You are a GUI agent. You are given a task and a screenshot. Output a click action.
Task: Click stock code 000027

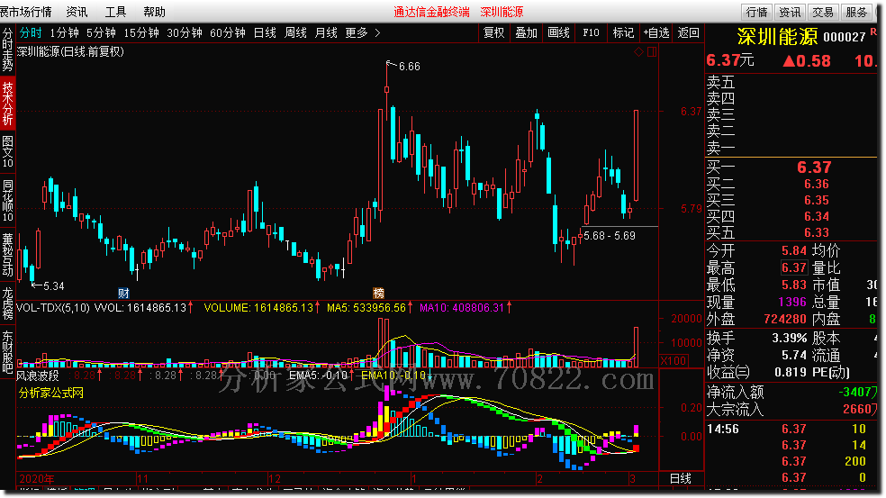845,37
